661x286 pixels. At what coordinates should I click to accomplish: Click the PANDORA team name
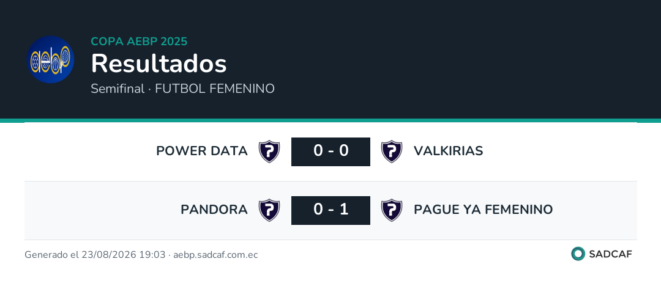214,210
